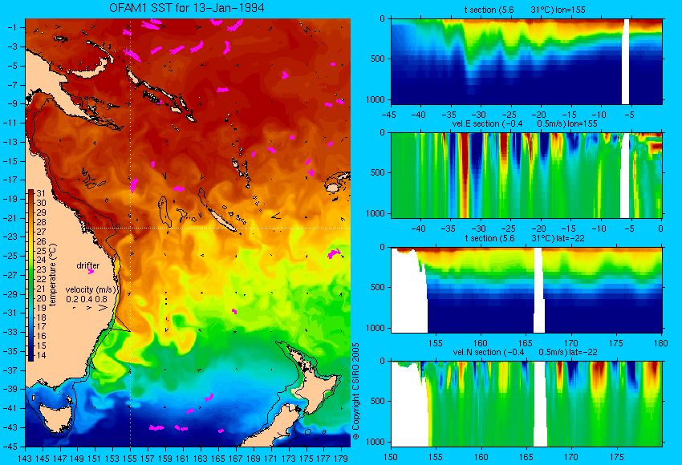Viewport: 682px width, 465px height.
Task: Click the "180" axis label under the lat=-22 temperature section
Action: click(x=661, y=343)
